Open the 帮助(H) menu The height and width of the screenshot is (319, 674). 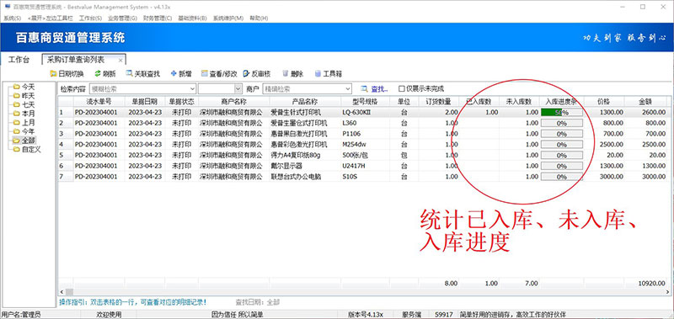coord(259,19)
